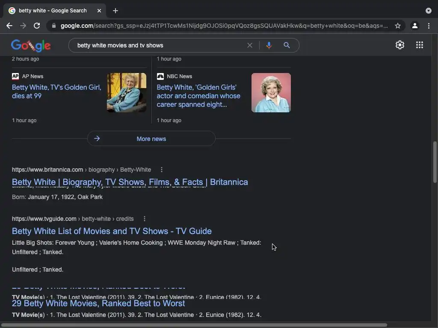Screen dimensions: 438x328
Task: Open the NBC News article thumbnail photo
Action: [x=271, y=93]
